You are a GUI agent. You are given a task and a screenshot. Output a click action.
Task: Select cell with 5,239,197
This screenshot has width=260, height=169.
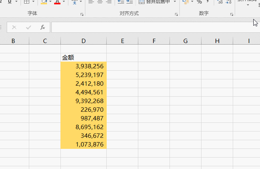[x=84, y=75]
